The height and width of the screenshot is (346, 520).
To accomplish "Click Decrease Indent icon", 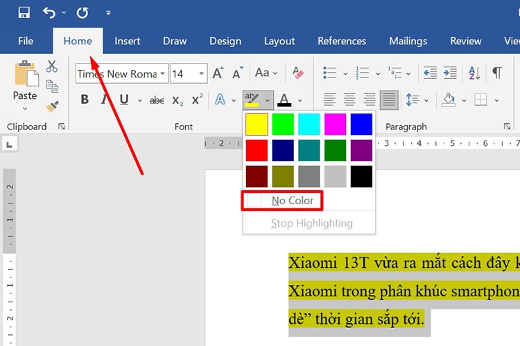I will (430, 73).
